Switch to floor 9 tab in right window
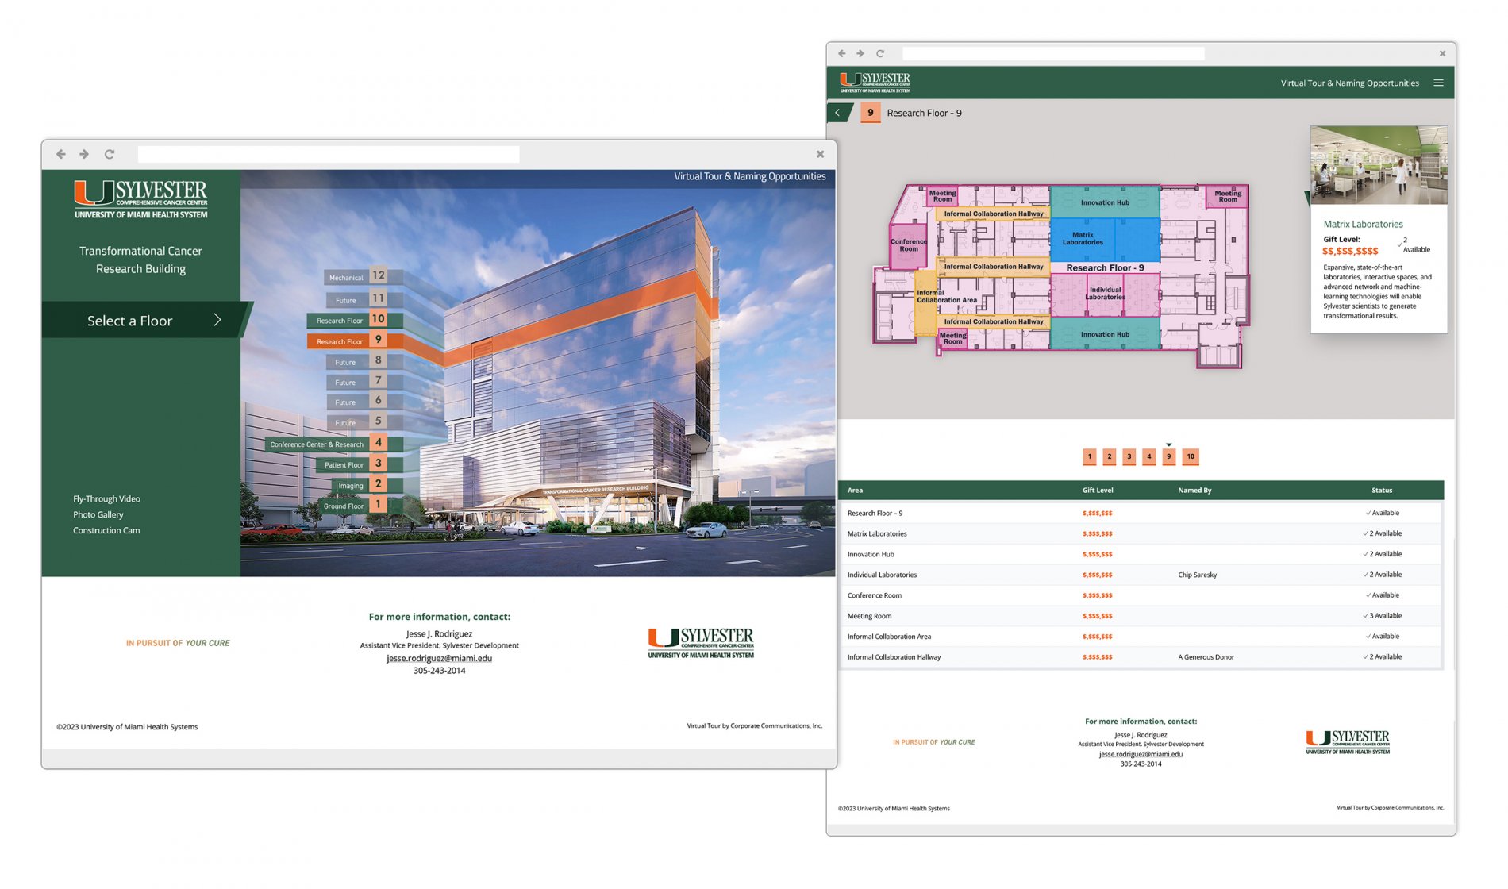The width and height of the screenshot is (1508, 889). (x=1168, y=456)
